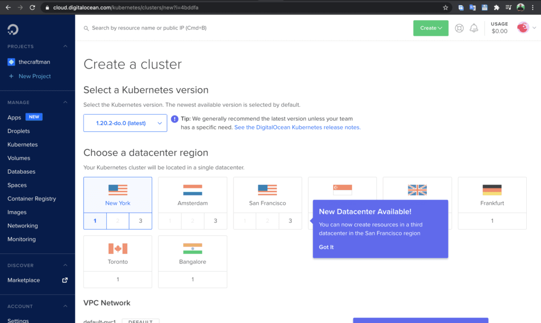Click the browser forward arrow

[x=20, y=7]
